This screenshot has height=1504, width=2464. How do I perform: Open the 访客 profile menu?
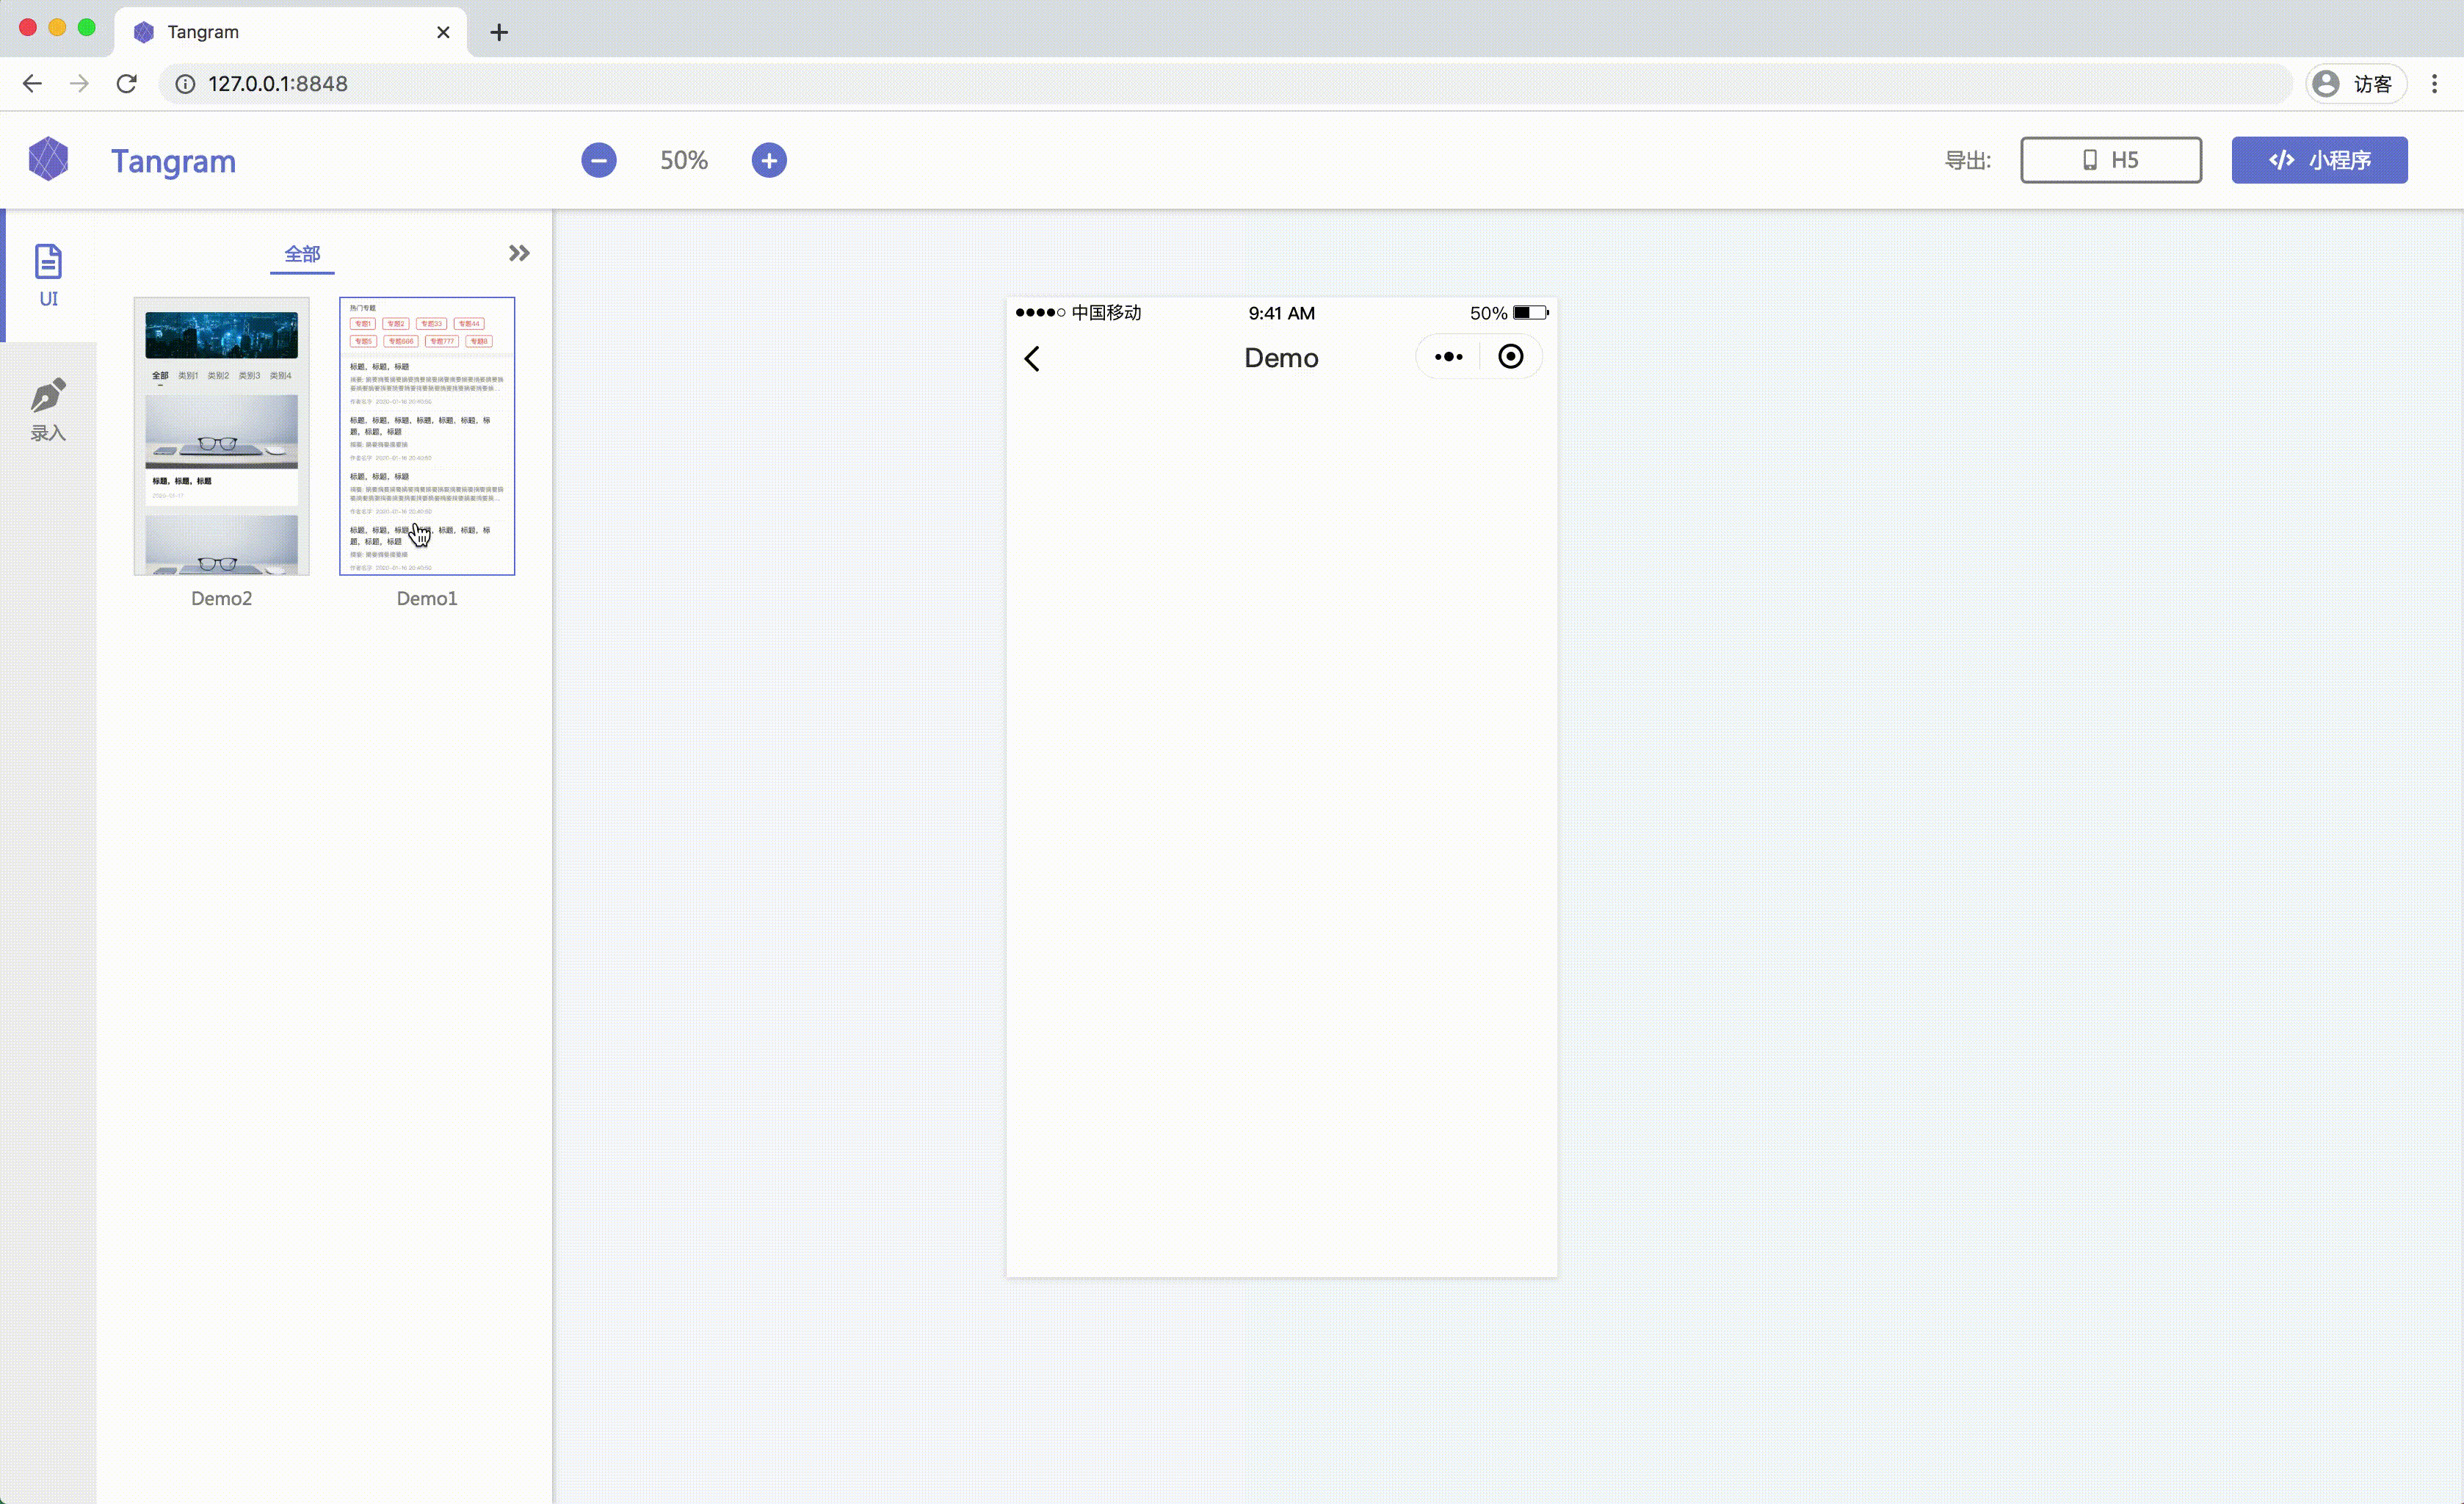(x=2355, y=84)
